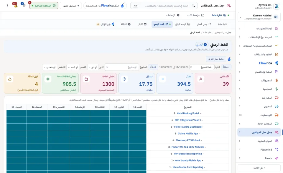Switch to the كانبان tab
The image size is (283, 173).
point(142,24)
